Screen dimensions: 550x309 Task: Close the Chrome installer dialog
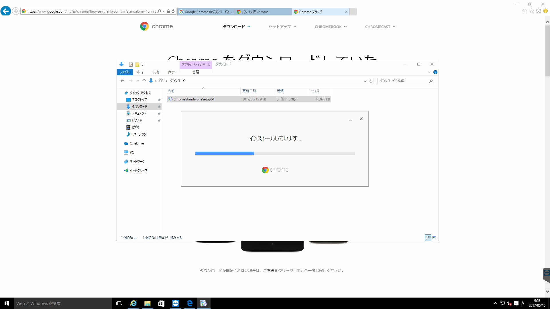[361, 119]
